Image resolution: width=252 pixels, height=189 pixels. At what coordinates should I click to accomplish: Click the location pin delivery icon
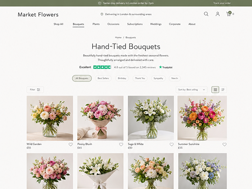pyautogui.click(x=102, y=14)
